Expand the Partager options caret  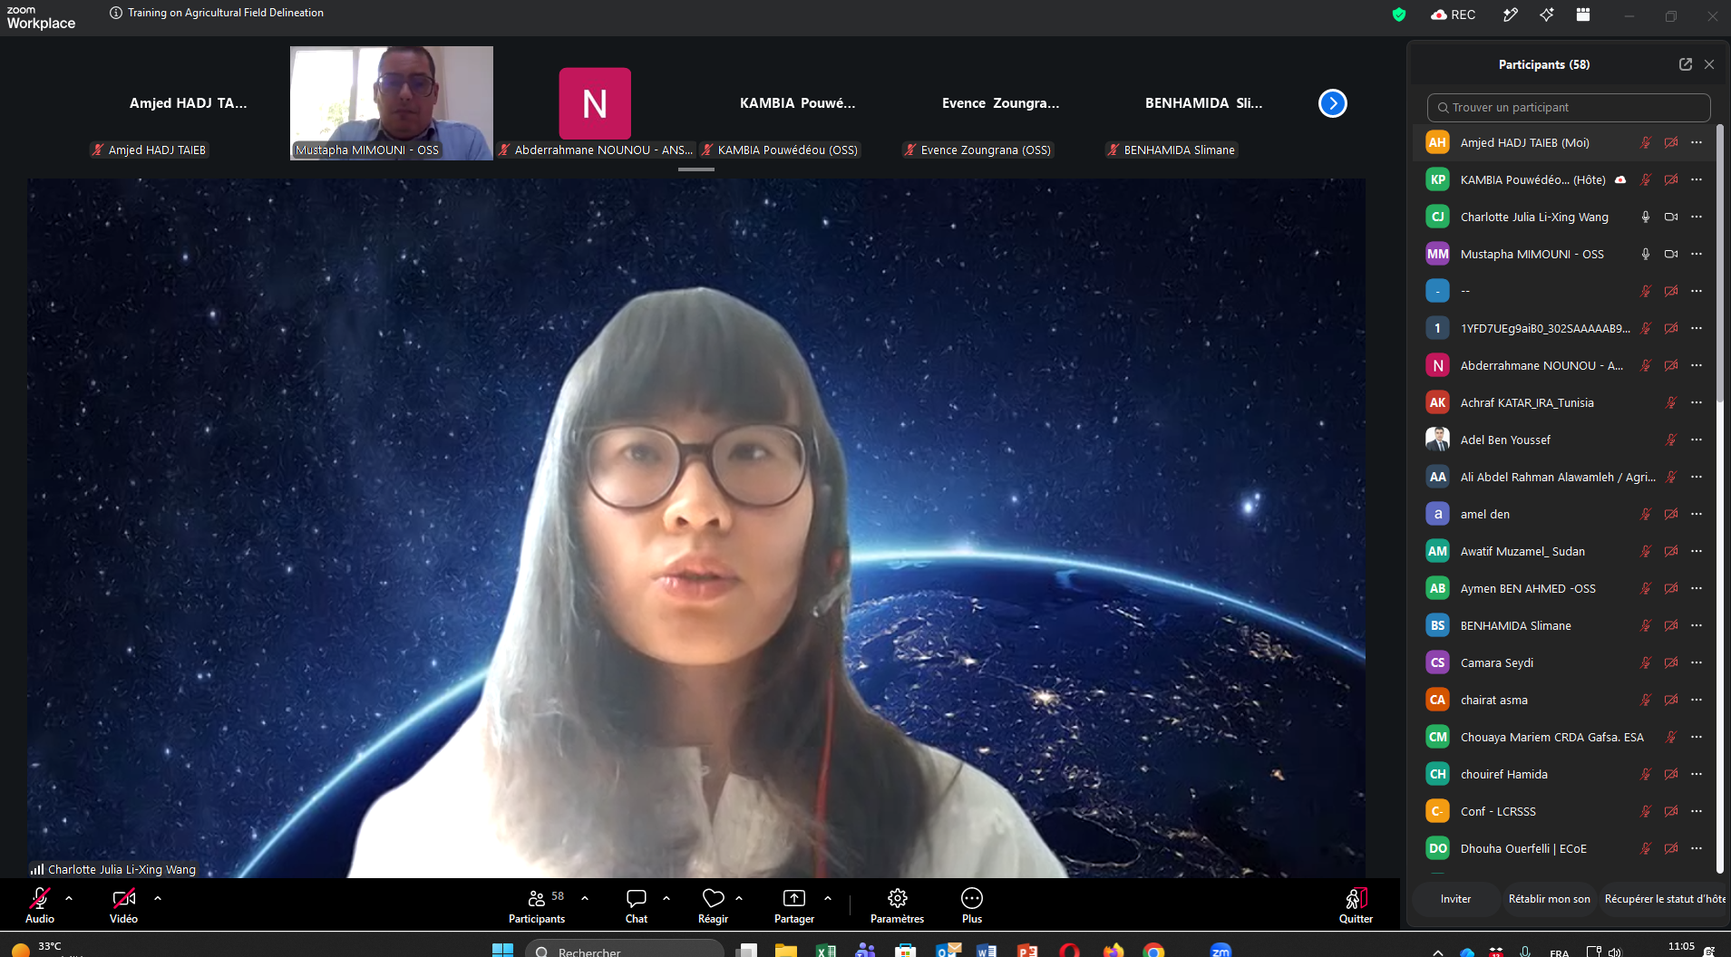828,898
